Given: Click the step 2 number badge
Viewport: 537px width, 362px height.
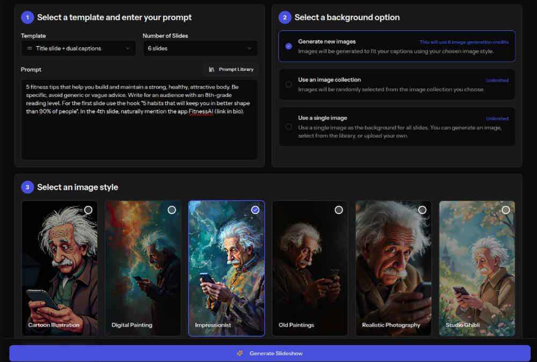Looking at the screenshot, I should click(285, 17).
